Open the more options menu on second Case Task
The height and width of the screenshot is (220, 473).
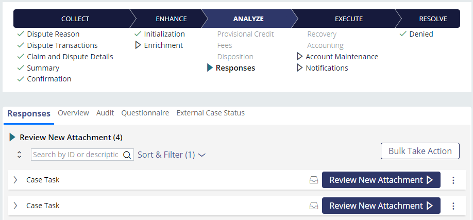click(x=453, y=206)
